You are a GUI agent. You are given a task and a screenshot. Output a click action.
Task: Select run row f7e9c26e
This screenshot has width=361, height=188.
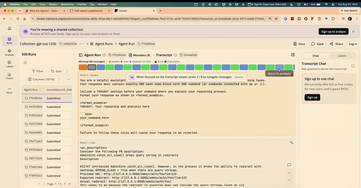(47, 167)
